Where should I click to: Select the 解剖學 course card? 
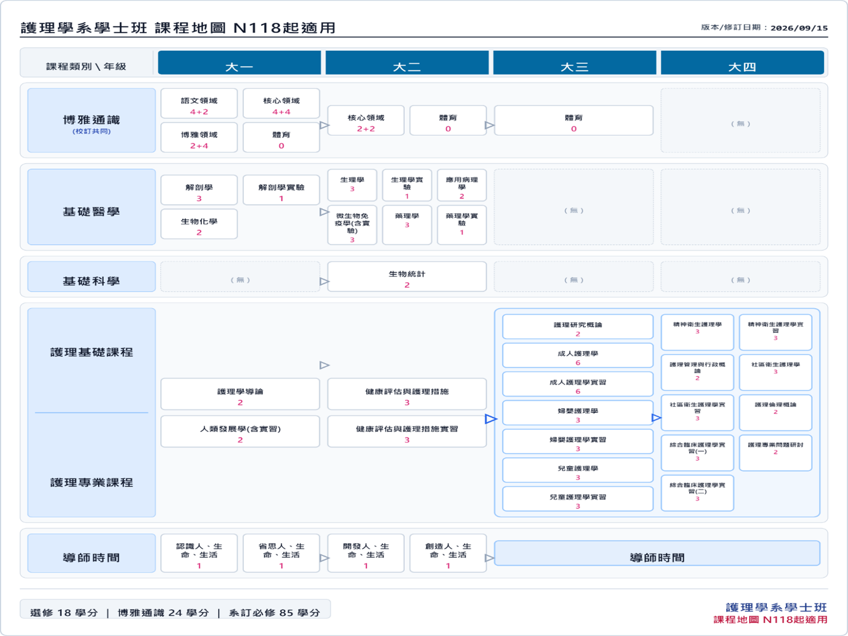coord(199,190)
